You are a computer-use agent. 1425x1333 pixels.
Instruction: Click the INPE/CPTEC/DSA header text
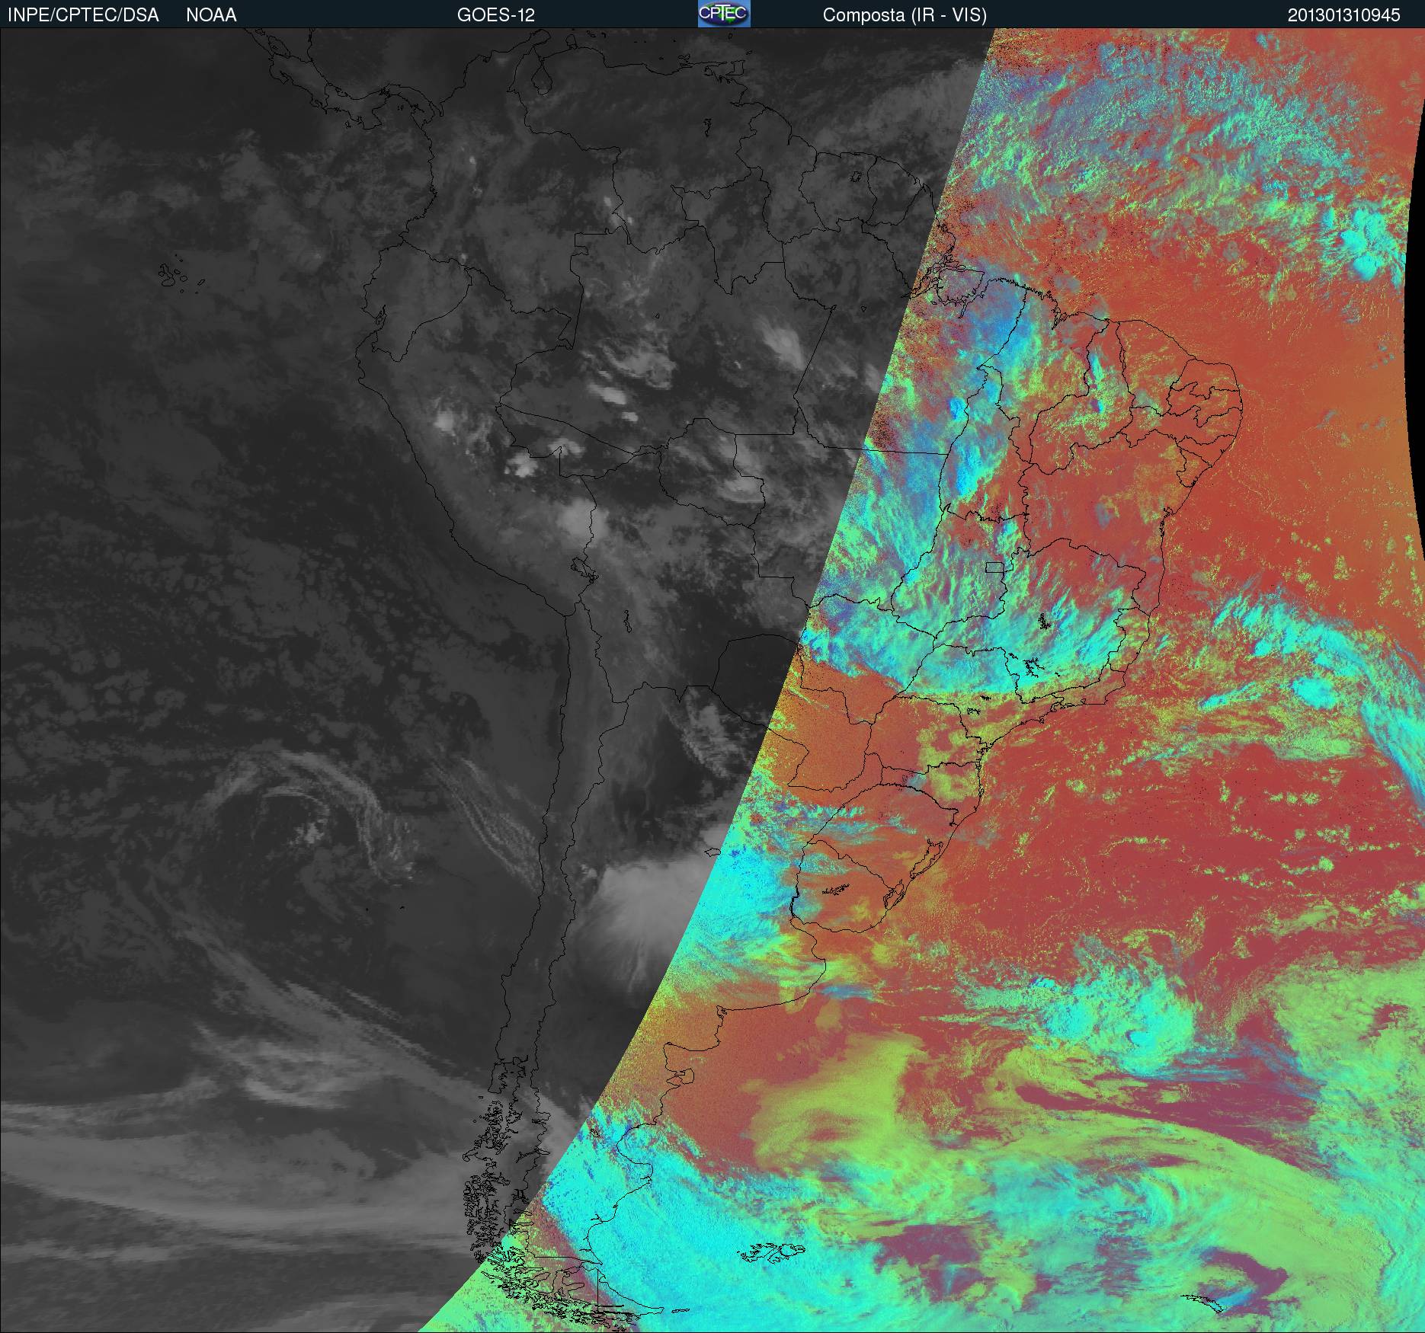click(x=83, y=15)
